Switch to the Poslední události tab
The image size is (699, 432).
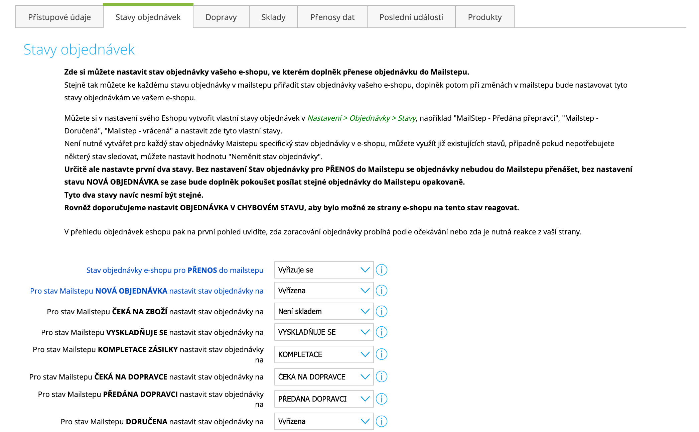[x=411, y=17]
